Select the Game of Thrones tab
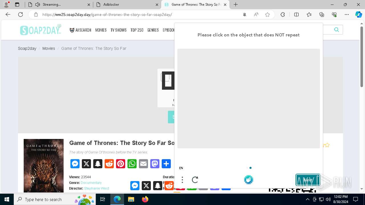Image resolution: width=365 pixels, height=205 pixels. pos(195,5)
